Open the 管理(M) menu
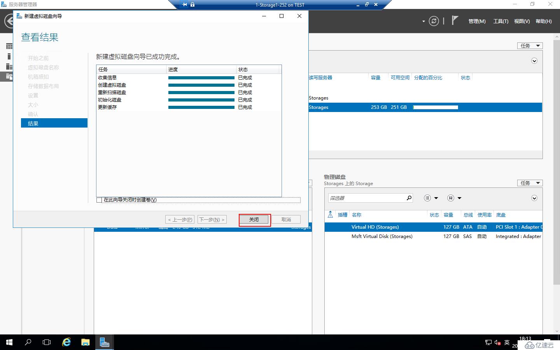This screenshot has height=350, width=560. [x=477, y=21]
